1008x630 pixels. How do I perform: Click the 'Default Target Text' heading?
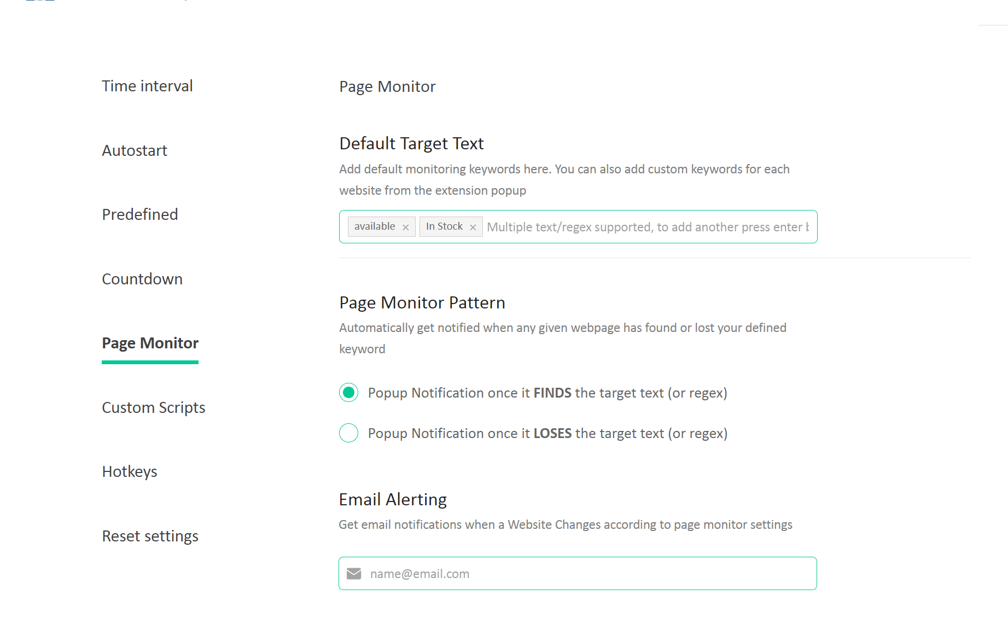point(411,143)
